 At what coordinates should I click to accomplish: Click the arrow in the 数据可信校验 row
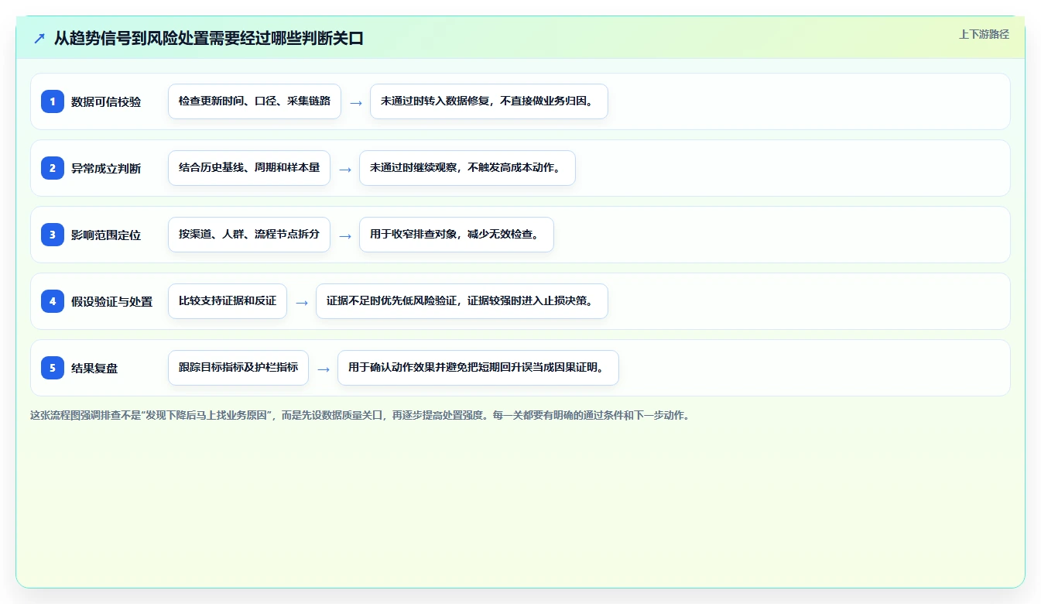click(356, 102)
